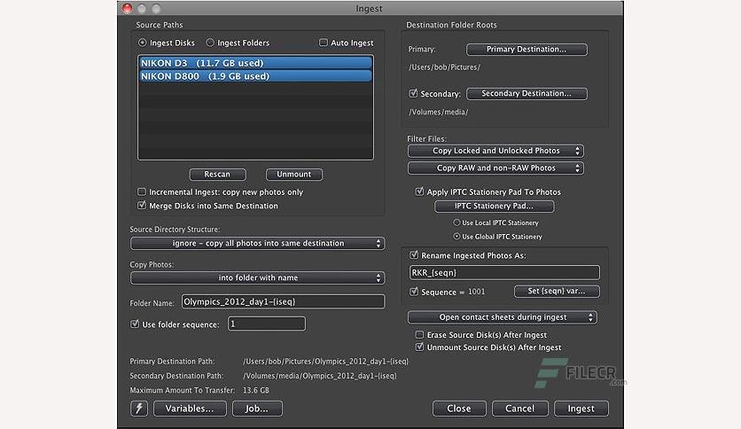The width and height of the screenshot is (741, 429).
Task: Click the Rescan button
Action: (x=217, y=175)
